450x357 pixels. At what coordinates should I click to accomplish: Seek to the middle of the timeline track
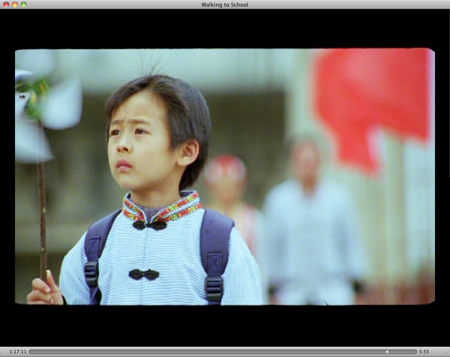click(223, 352)
